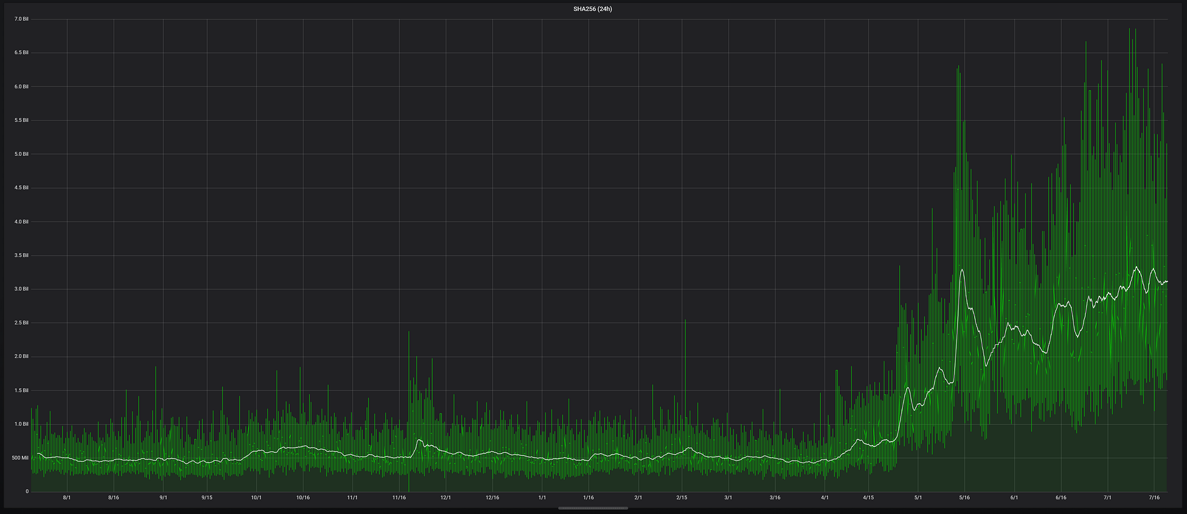Click the 8/16 date axis label
The image size is (1187, 514).
pos(113,497)
